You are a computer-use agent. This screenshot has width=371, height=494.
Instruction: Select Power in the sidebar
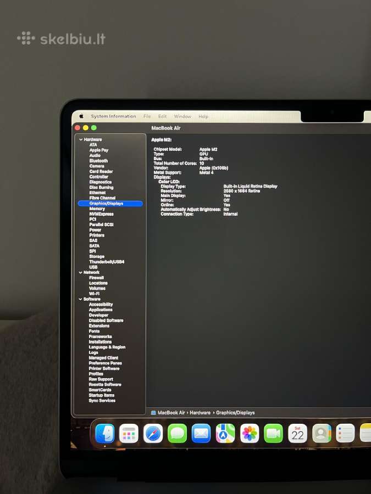[95, 230]
